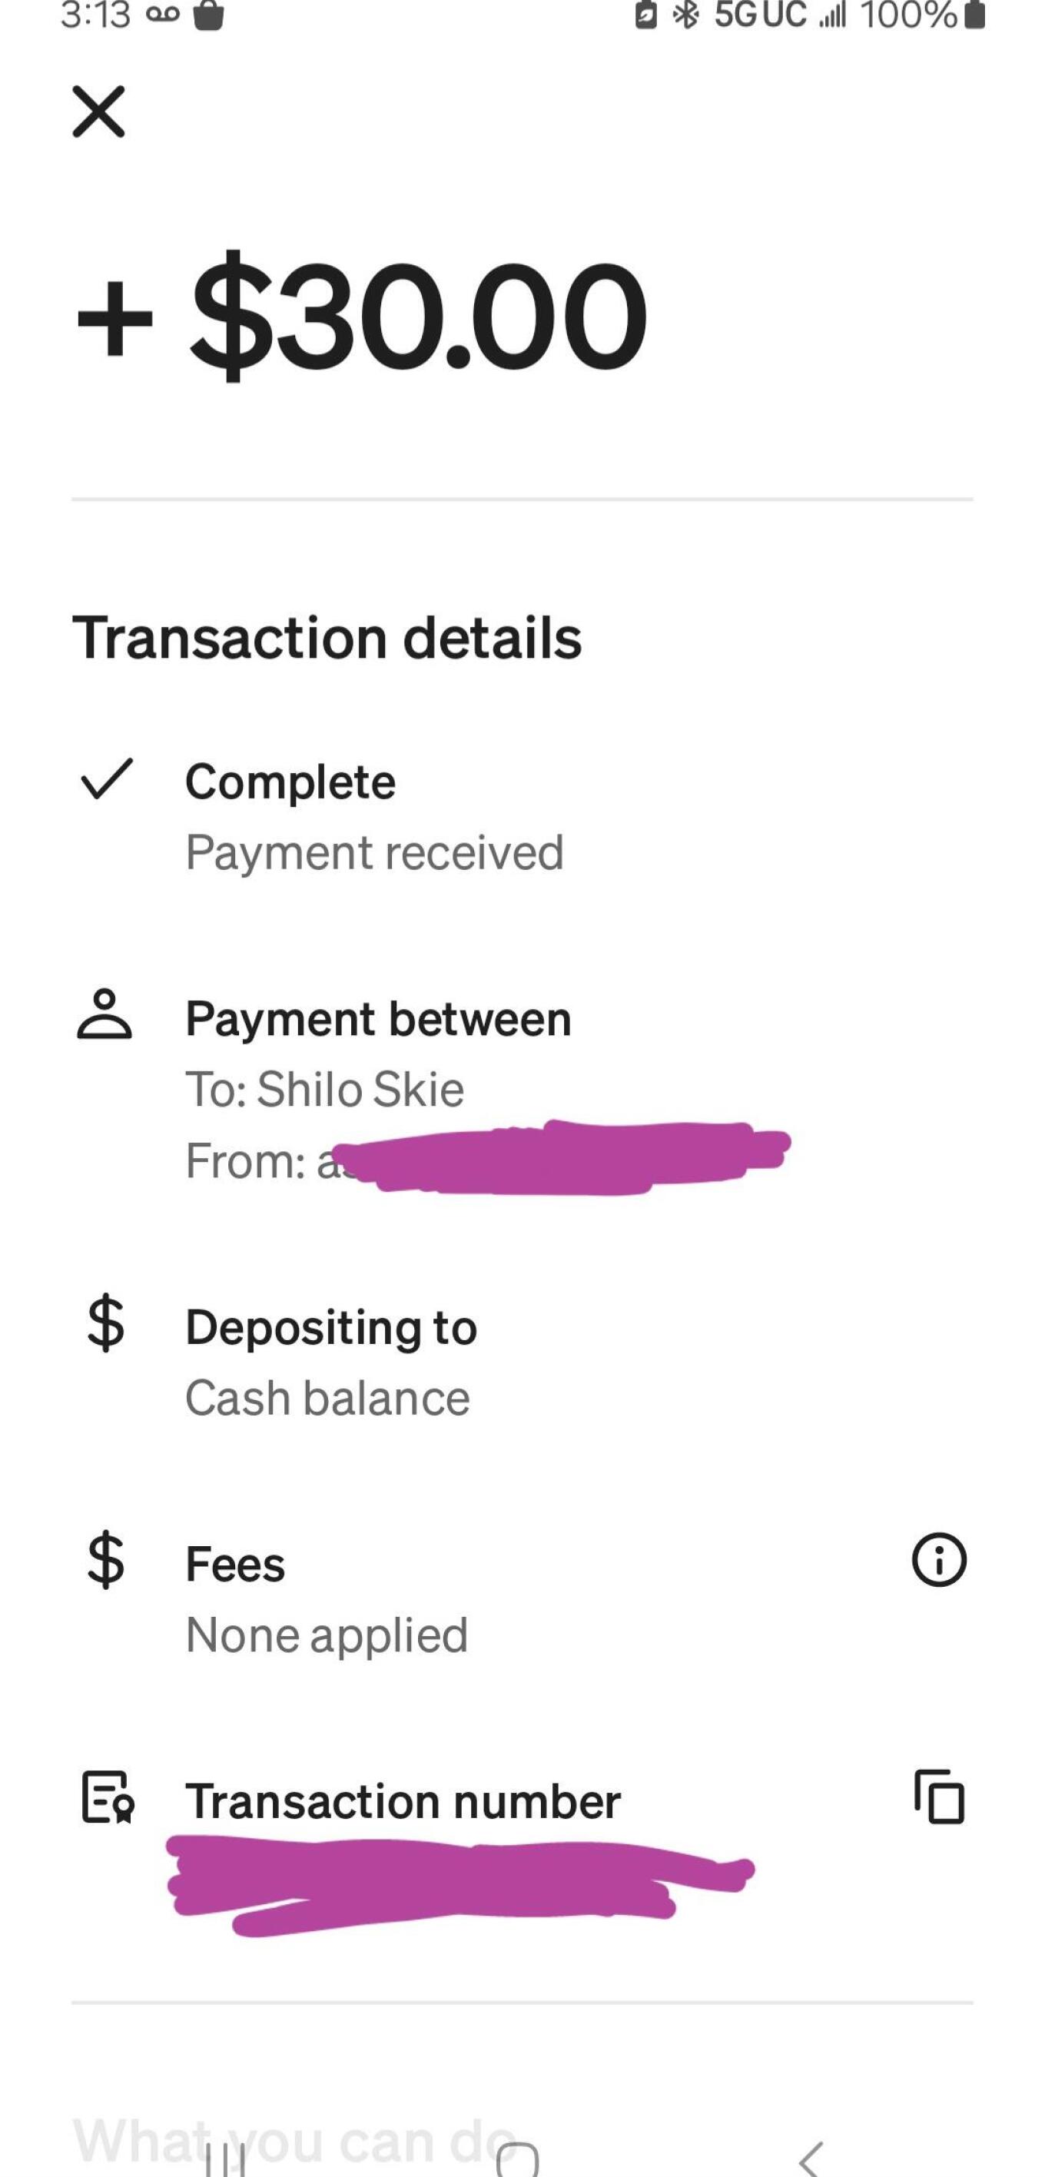The width and height of the screenshot is (1045, 2177).
Task: Copy the transaction number
Action: (938, 1796)
